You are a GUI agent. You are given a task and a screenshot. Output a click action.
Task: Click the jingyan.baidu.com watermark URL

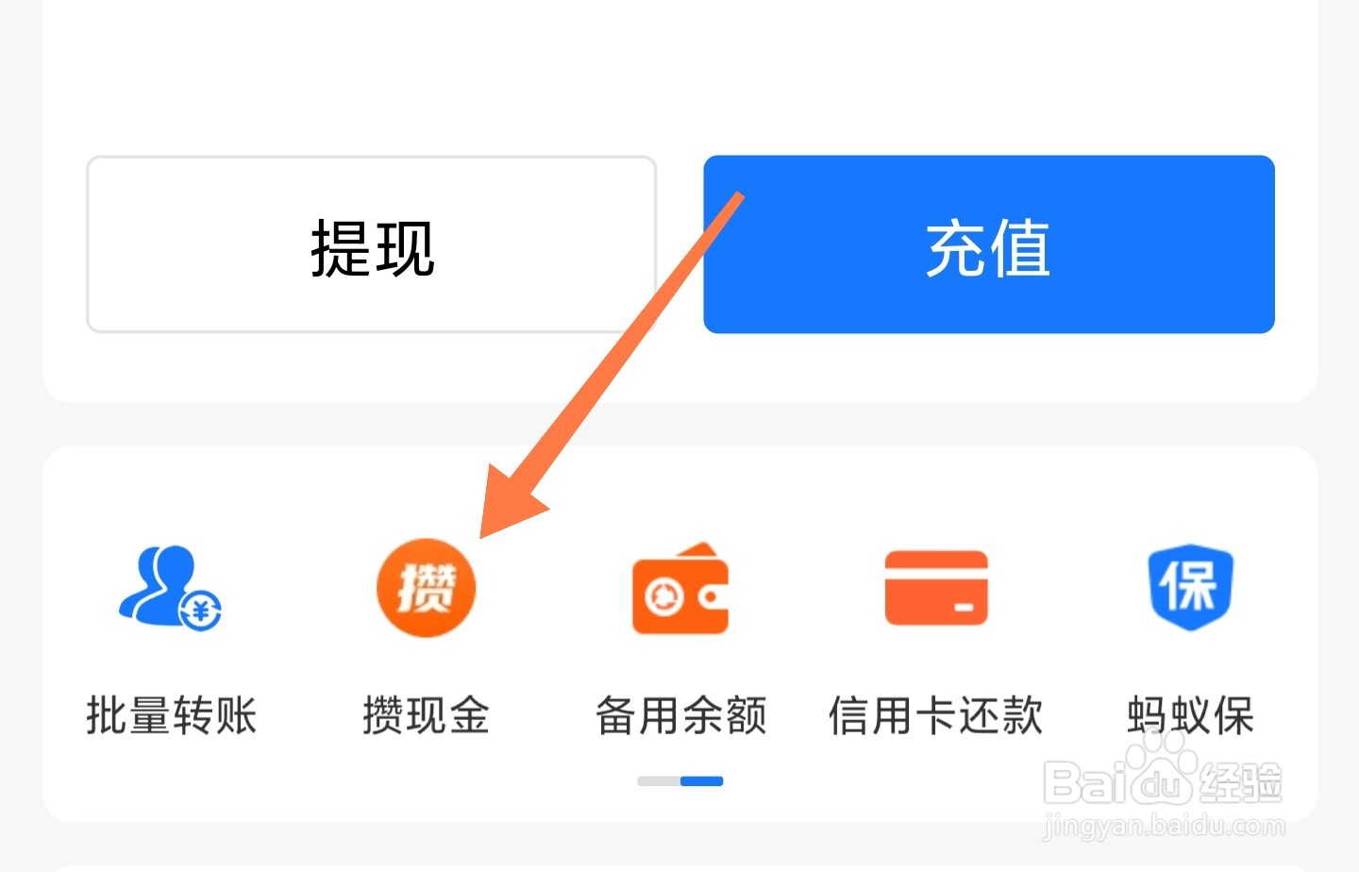pos(1164,828)
